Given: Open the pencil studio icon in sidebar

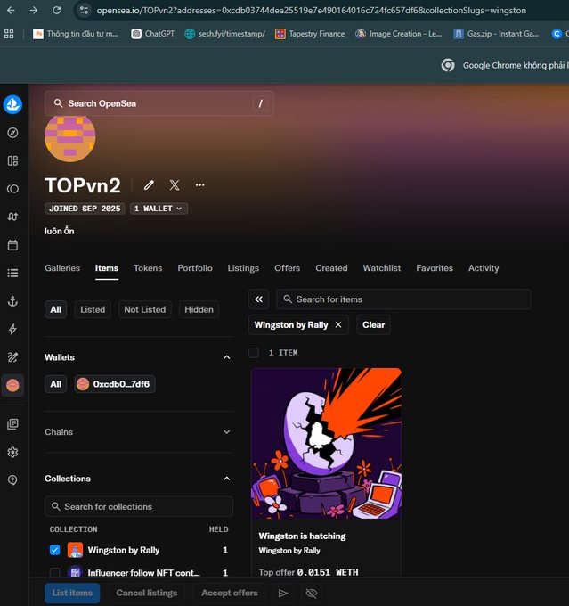Looking at the screenshot, I should pos(12,357).
